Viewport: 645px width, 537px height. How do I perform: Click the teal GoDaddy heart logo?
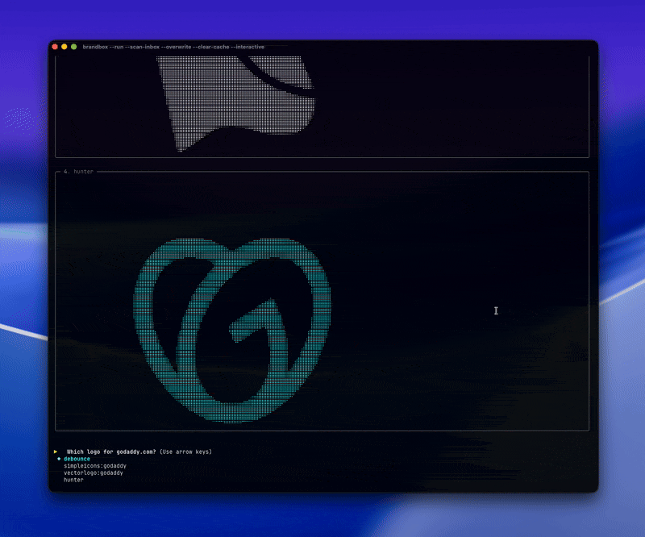click(x=232, y=330)
